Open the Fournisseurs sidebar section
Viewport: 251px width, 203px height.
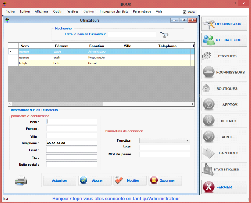224,73
